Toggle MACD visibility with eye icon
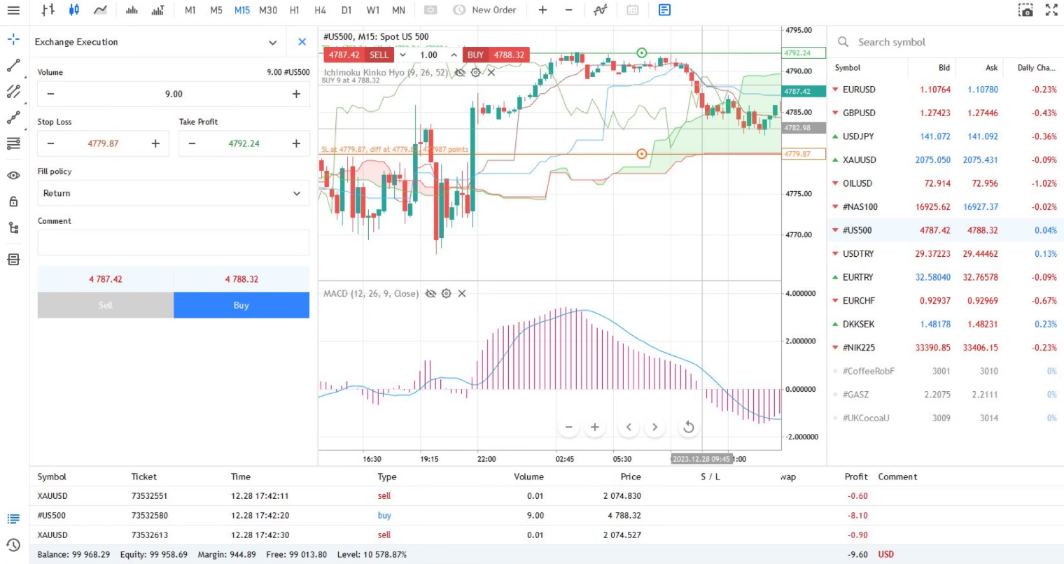Image resolution: width=1064 pixels, height=564 pixels. [431, 293]
